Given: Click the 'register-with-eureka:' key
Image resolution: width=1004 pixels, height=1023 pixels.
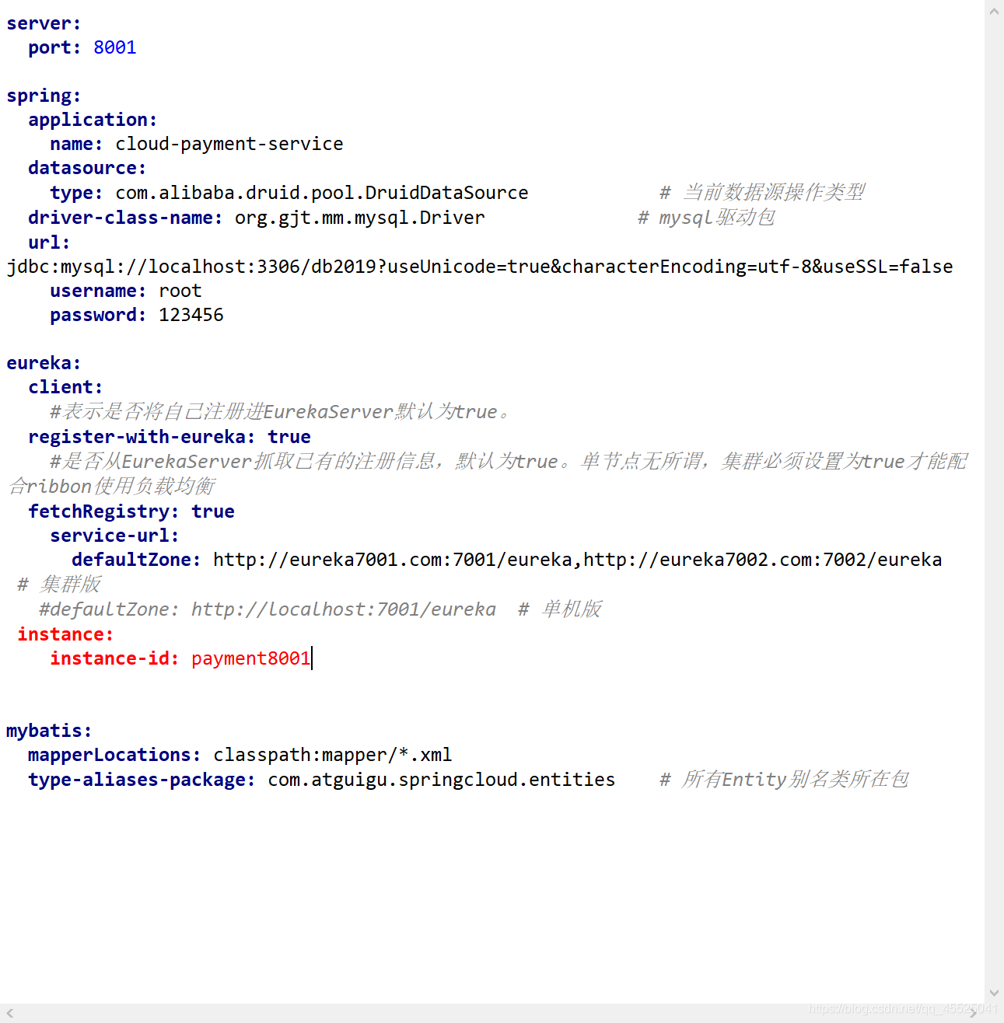Looking at the screenshot, I should coord(142,437).
